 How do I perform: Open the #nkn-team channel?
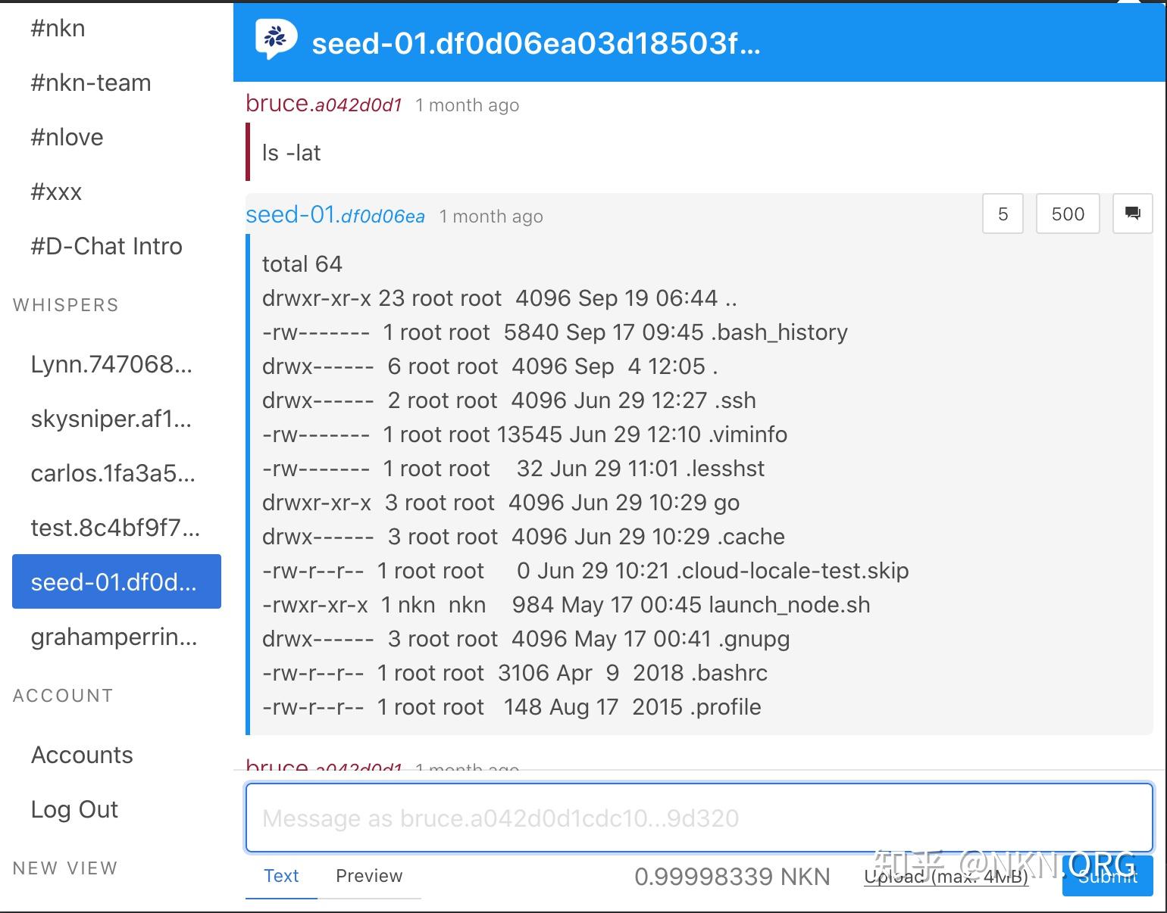pyautogui.click(x=91, y=83)
